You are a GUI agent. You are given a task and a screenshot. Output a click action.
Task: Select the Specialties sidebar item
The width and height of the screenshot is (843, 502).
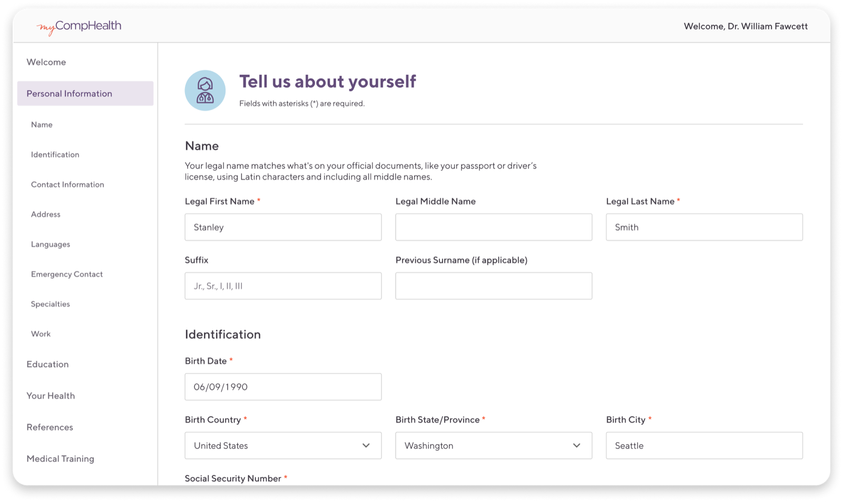click(50, 303)
